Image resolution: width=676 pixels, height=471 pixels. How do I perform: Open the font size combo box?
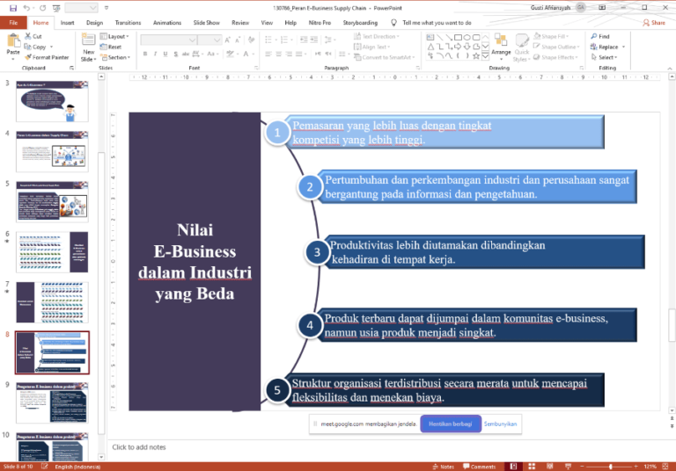(210, 40)
